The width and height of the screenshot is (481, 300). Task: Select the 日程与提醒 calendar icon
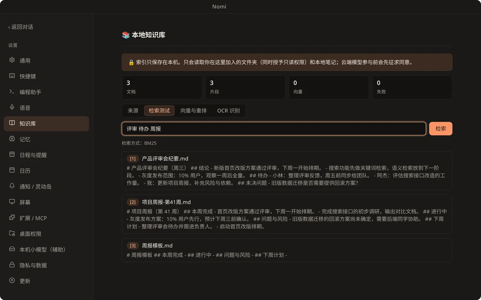point(12,155)
